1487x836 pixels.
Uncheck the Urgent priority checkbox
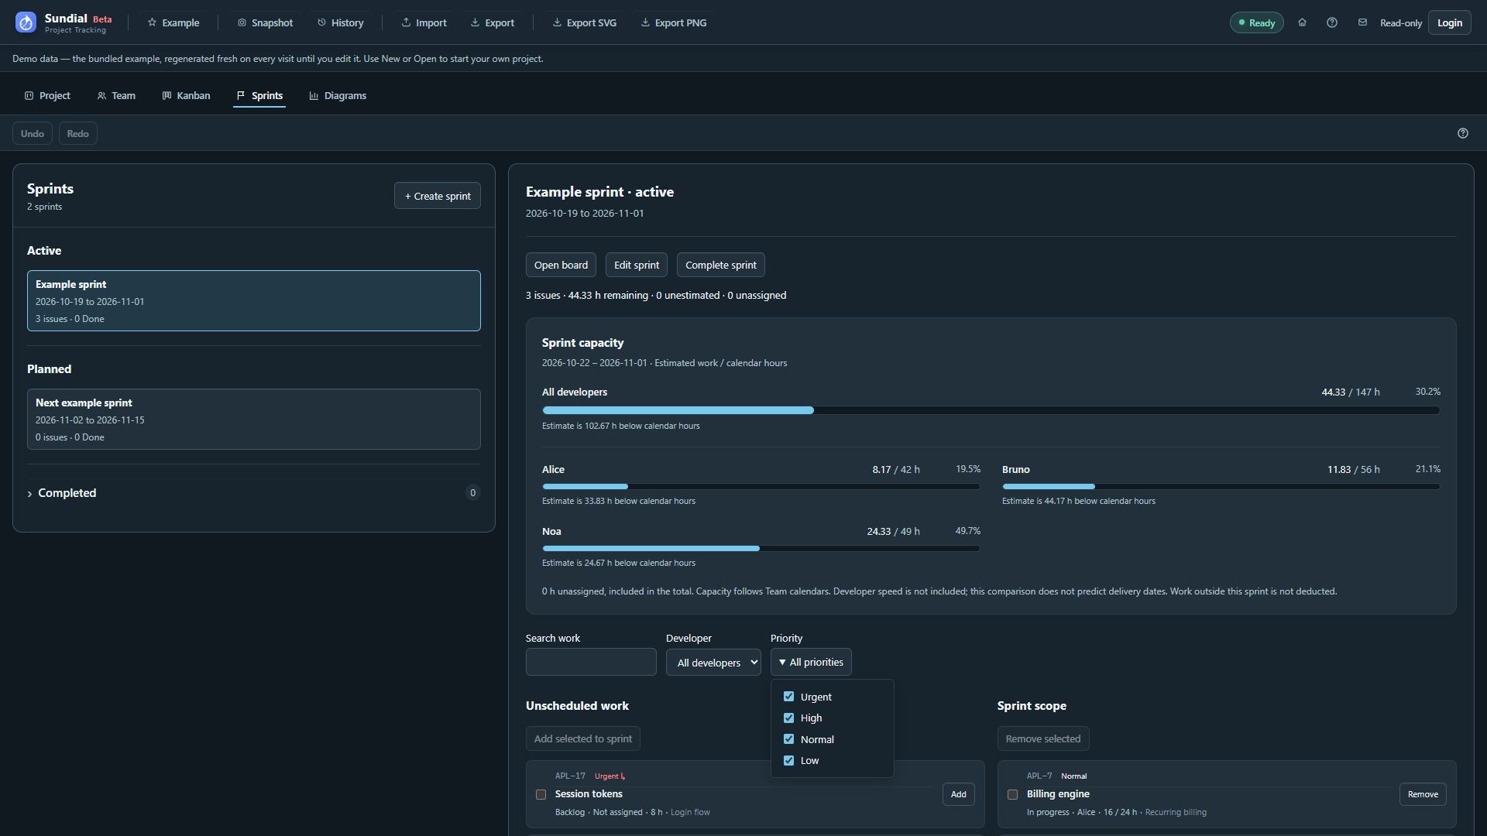(788, 697)
